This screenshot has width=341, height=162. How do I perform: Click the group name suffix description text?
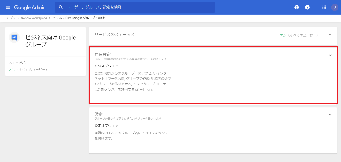click(x=131, y=136)
